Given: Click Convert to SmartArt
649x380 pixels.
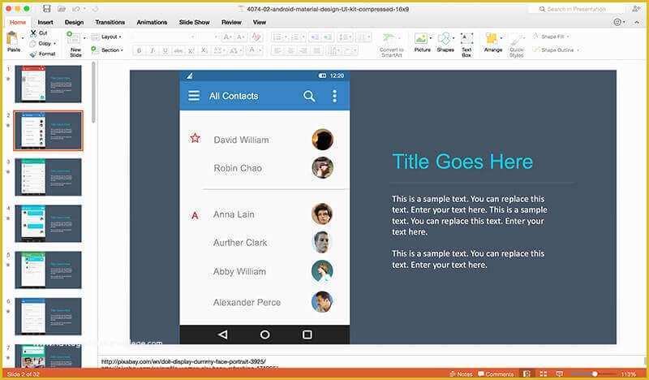Looking at the screenshot, I should (391, 45).
